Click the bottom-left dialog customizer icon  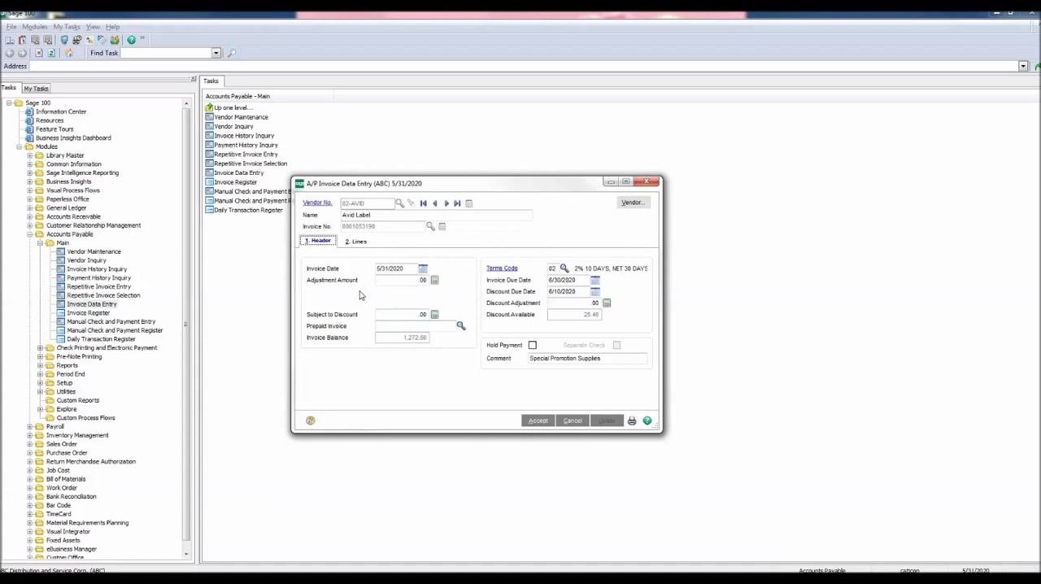click(x=310, y=421)
